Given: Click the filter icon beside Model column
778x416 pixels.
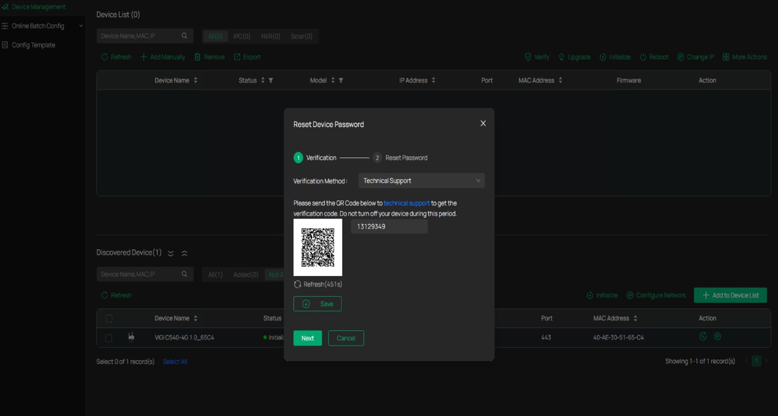Looking at the screenshot, I should coord(341,80).
